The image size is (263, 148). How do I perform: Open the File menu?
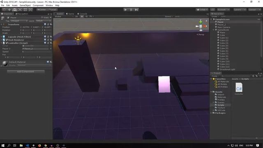(x=2, y=5)
